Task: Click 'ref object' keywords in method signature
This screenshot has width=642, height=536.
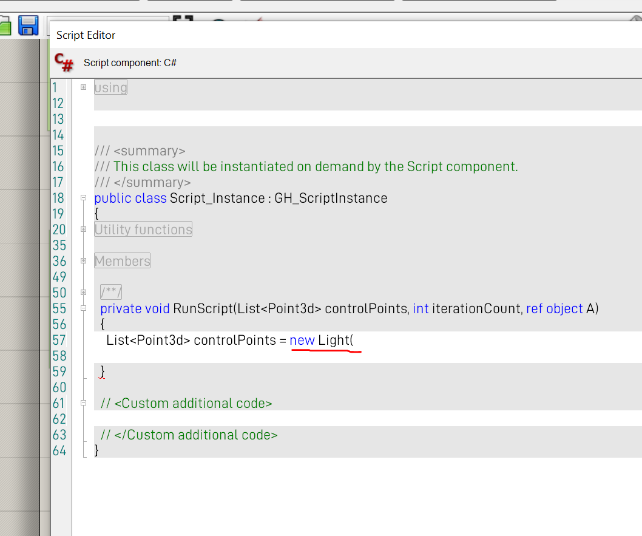Action: tap(555, 308)
